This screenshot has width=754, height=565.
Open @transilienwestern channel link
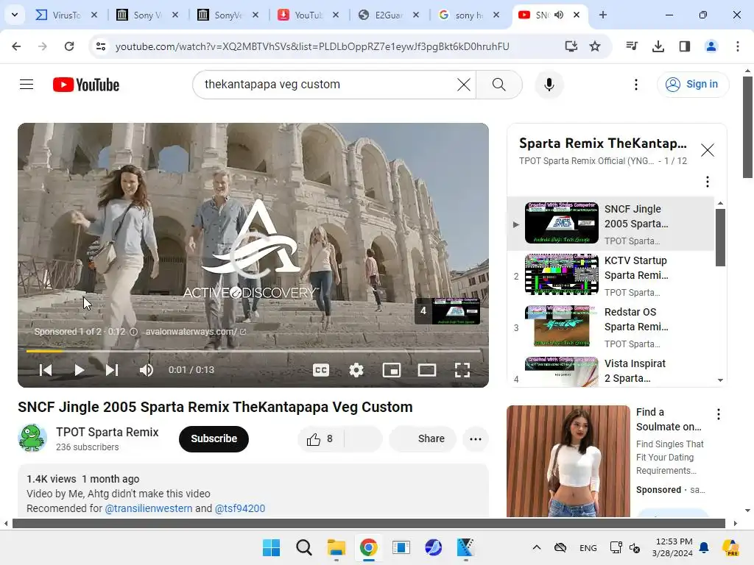pyautogui.click(x=149, y=508)
